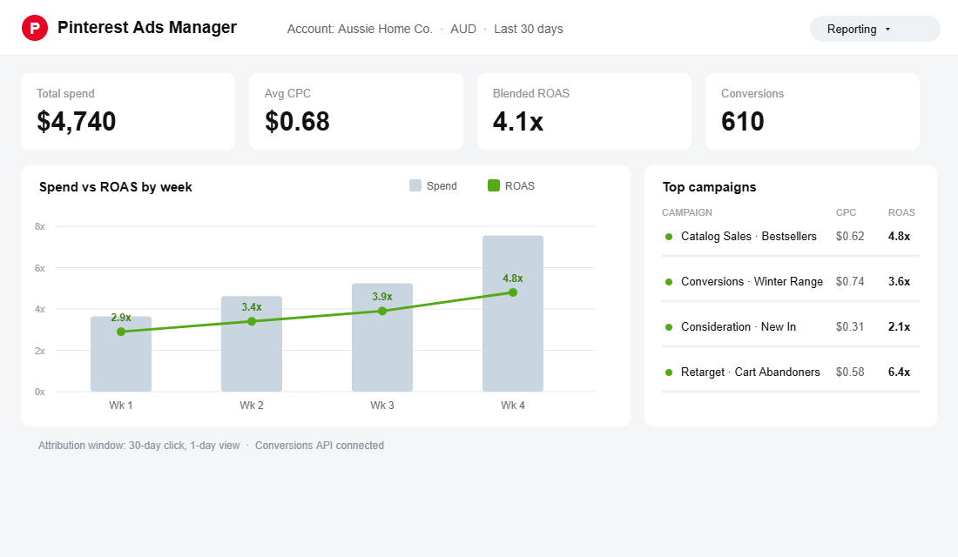Click the $0.74 CPC value

pos(850,282)
